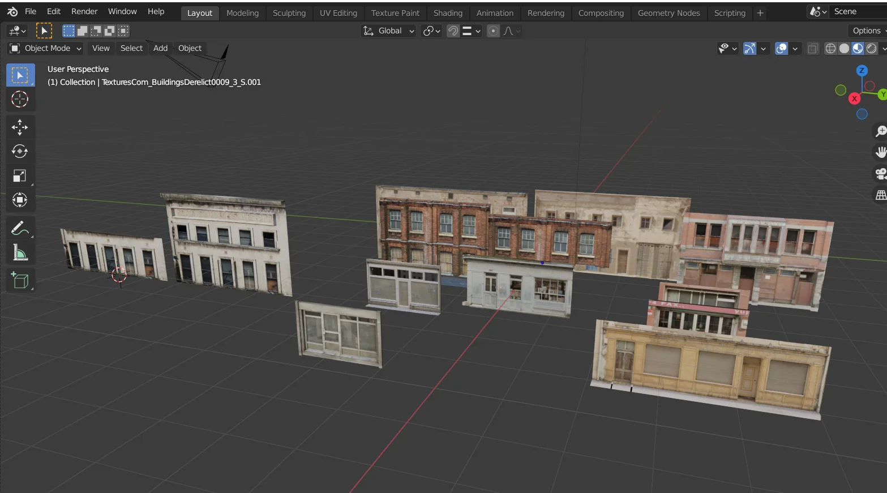The width and height of the screenshot is (887, 493).
Task: Switch to the Shading workspace tab
Action: click(x=448, y=13)
